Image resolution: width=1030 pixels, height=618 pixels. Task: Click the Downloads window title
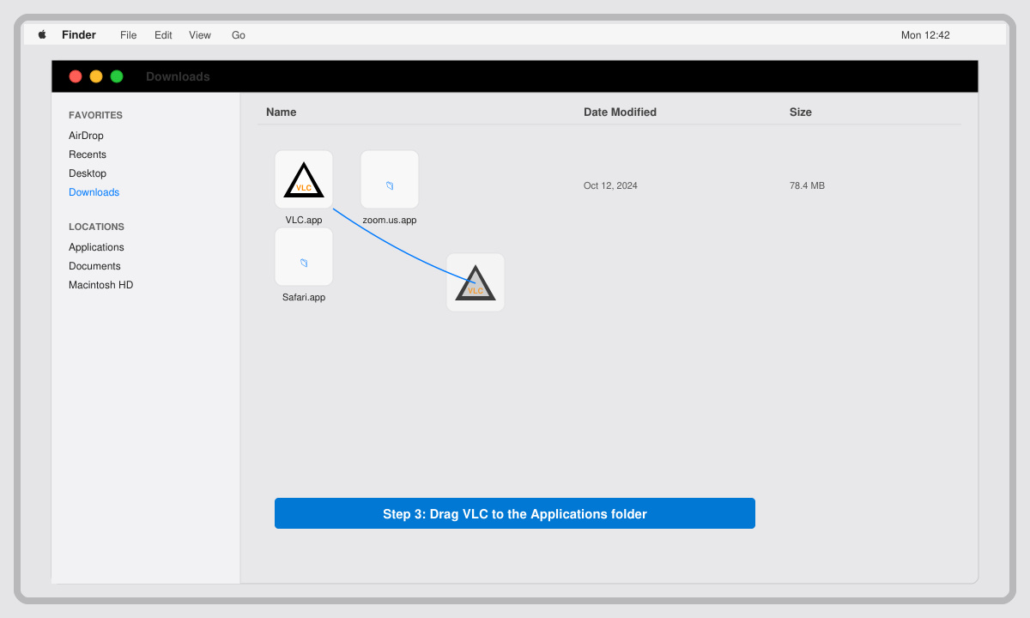(x=178, y=76)
